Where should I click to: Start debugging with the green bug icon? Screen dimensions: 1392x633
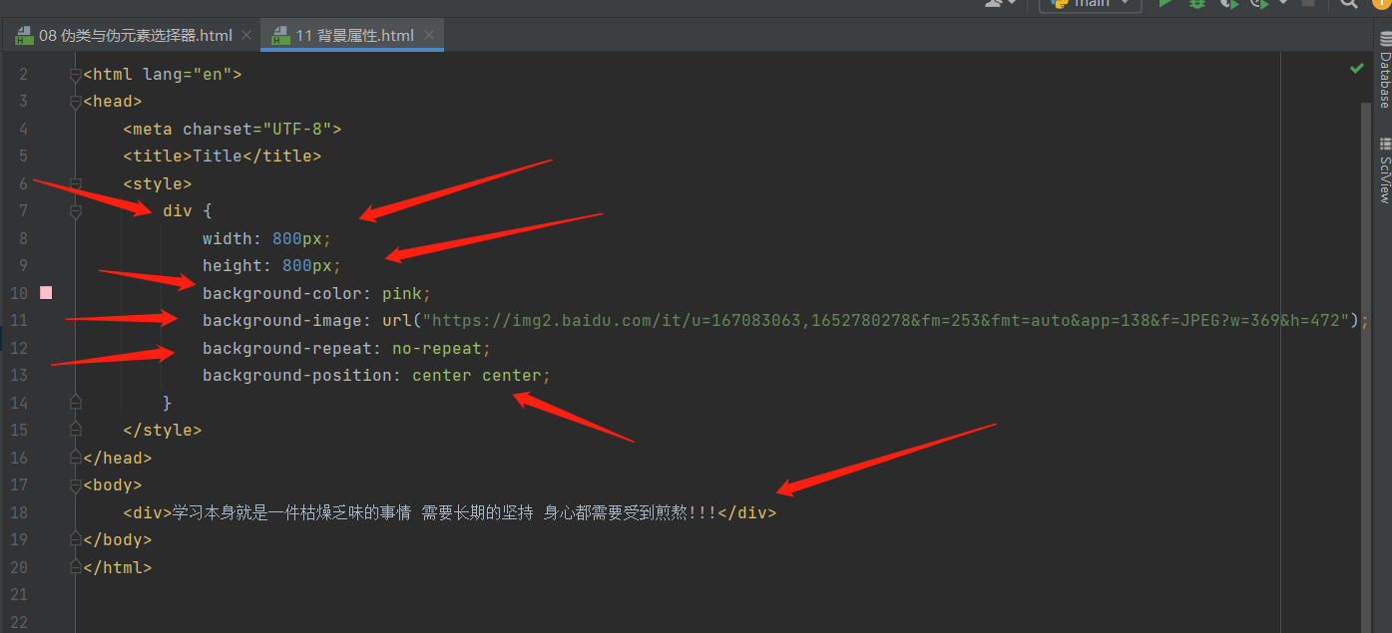pos(1196,4)
